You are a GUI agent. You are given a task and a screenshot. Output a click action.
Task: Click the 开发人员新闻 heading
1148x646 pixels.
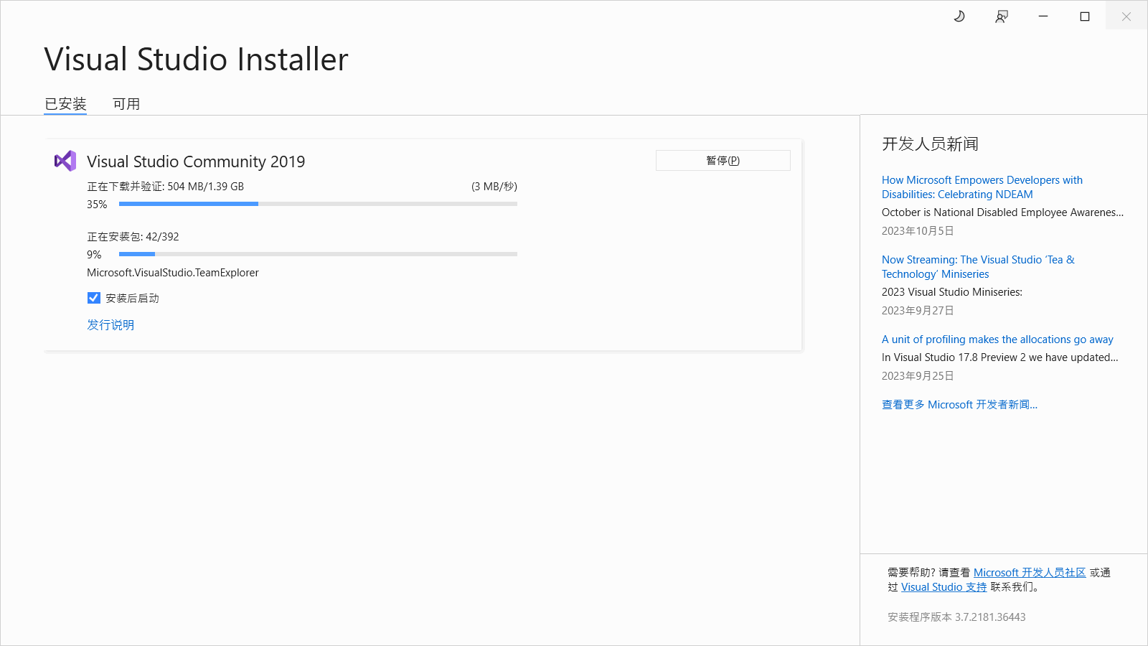pos(930,144)
